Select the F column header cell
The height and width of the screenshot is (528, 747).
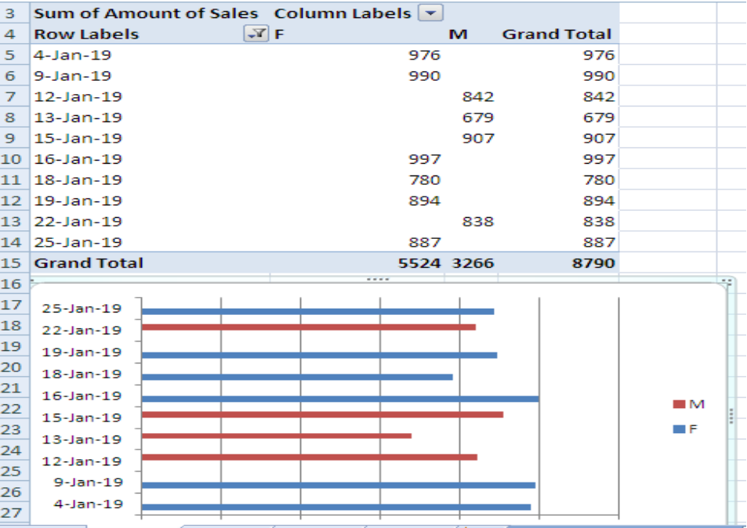pyautogui.click(x=357, y=34)
